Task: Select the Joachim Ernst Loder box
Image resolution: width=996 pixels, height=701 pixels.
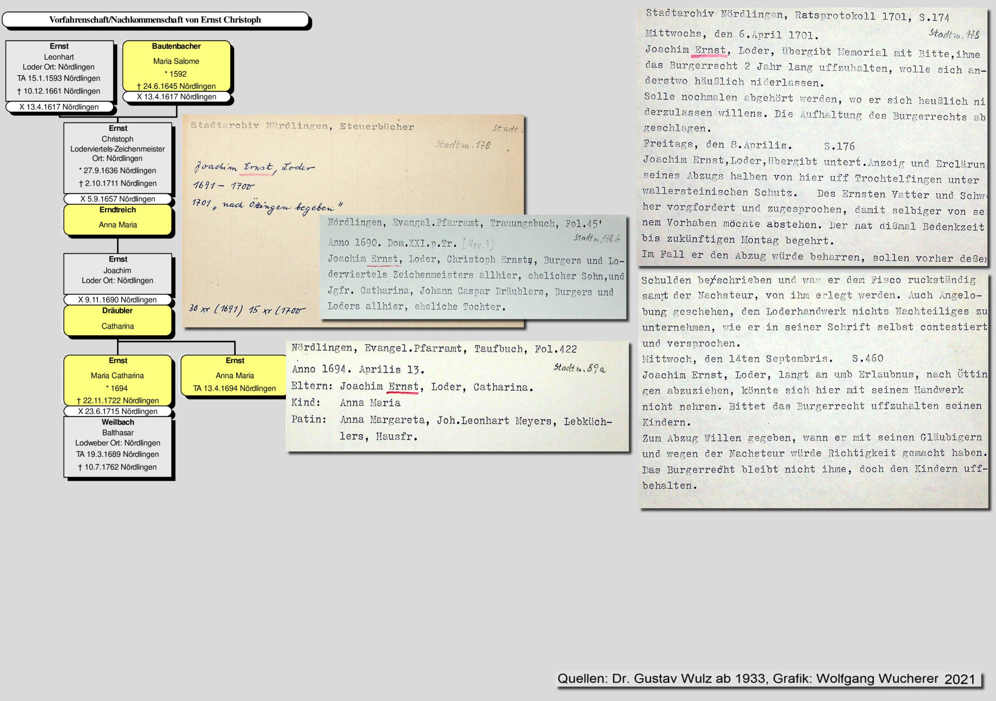Action: (118, 273)
